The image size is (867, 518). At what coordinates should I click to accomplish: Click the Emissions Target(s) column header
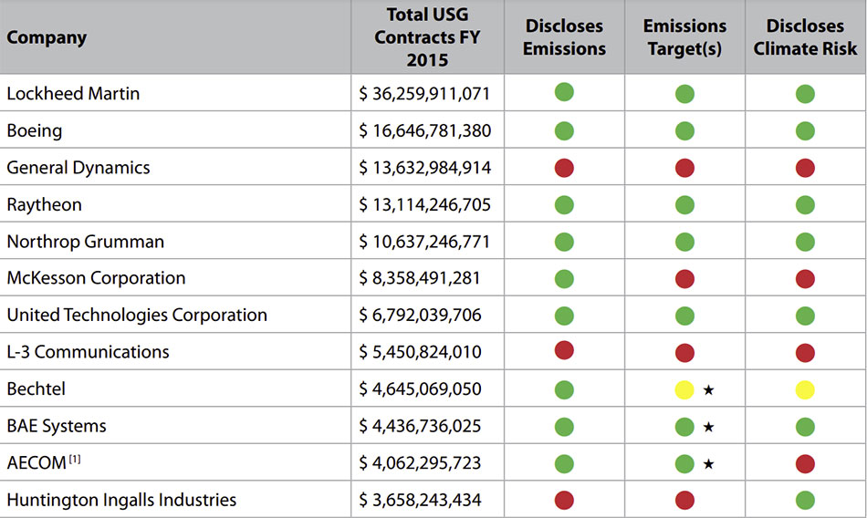[x=684, y=37]
